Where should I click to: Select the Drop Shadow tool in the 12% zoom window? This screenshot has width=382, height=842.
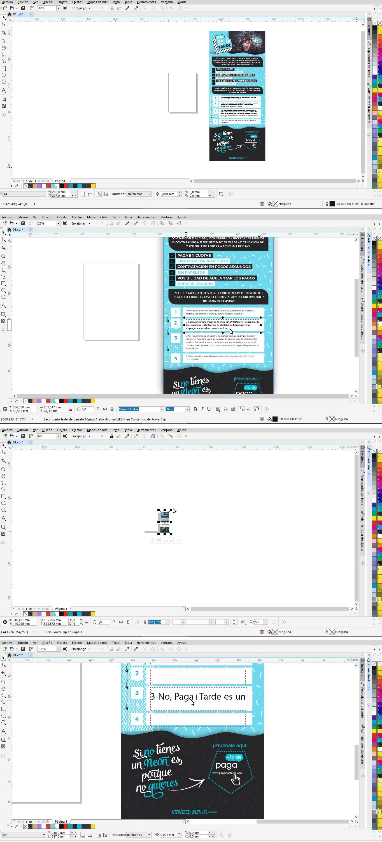click(x=4, y=99)
